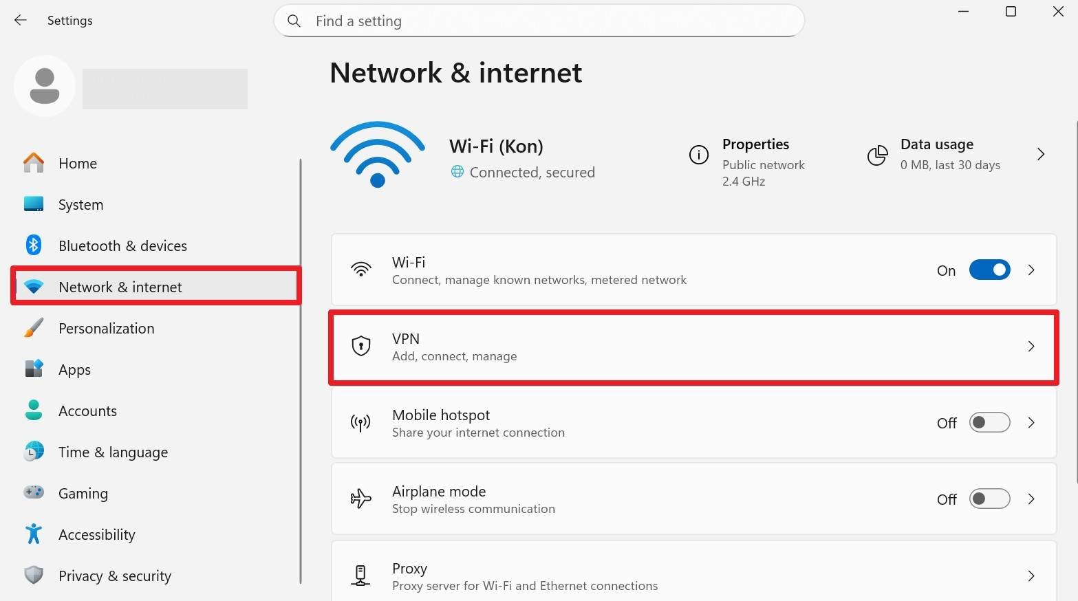Turn off the Wi-Fi toggle
The image size is (1078, 601).
989,270
